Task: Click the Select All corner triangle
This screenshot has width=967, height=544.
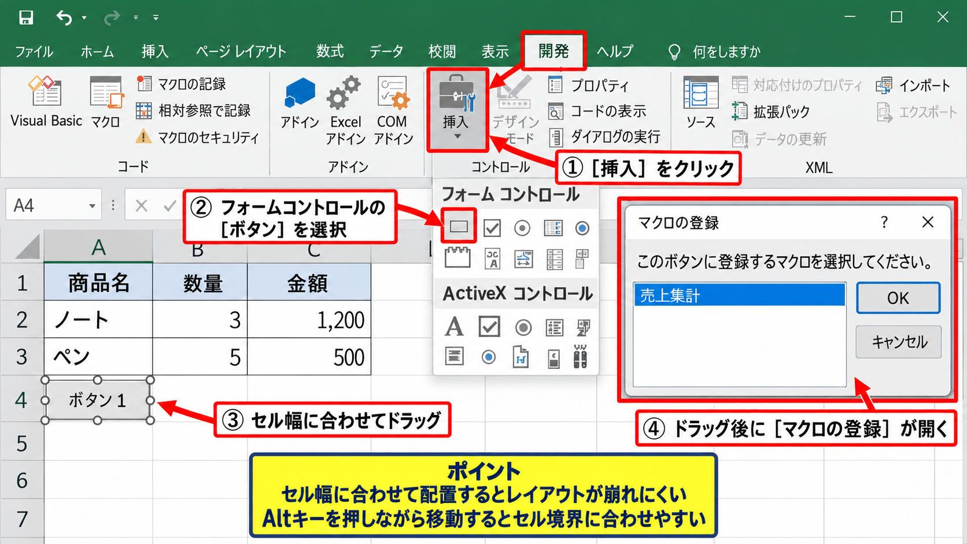Action: [27, 247]
